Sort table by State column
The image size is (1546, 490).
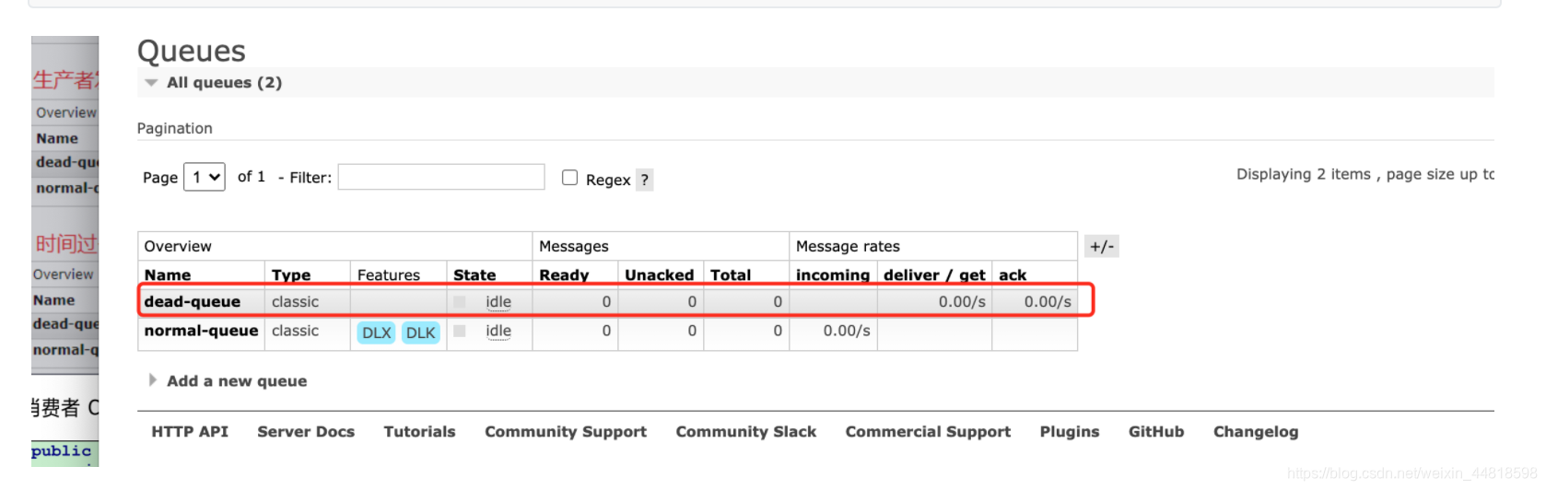(474, 274)
